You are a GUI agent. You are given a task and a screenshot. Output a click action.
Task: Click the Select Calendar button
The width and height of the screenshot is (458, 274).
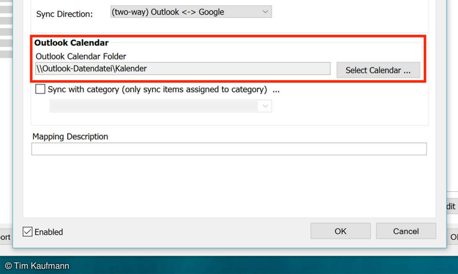(378, 70)
